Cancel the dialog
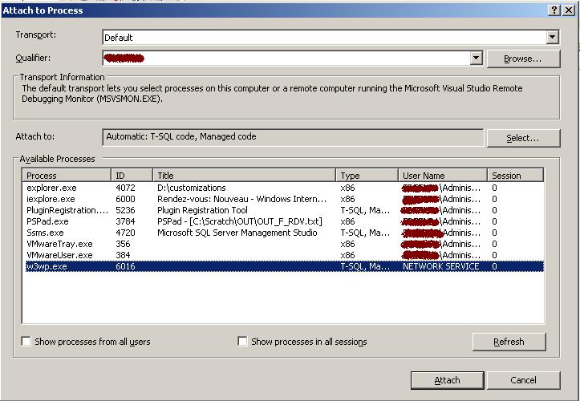 click(523, 380)
